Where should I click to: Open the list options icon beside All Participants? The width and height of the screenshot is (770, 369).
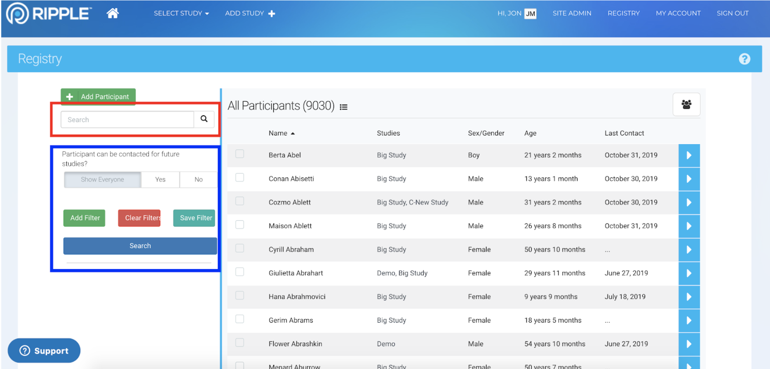[x=343, y=107]
